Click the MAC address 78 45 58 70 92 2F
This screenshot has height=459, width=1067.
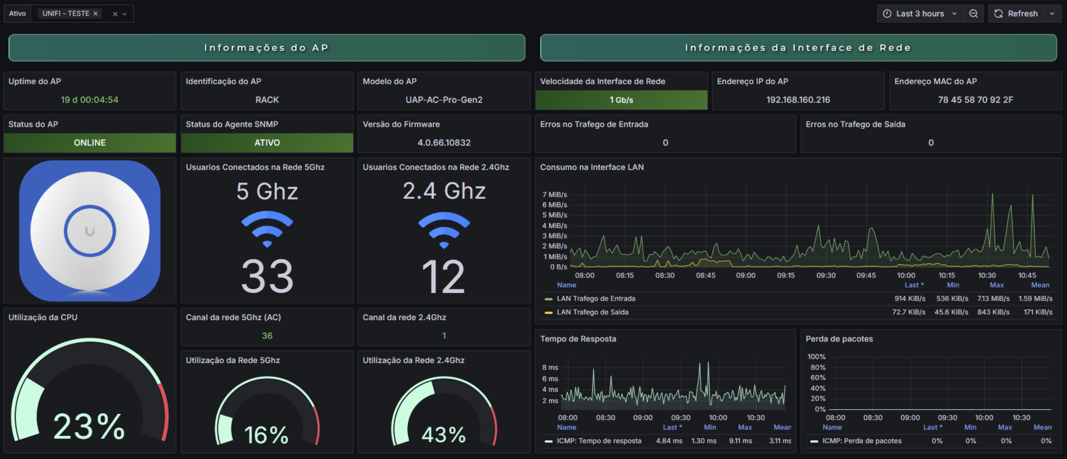pos(975,100)
